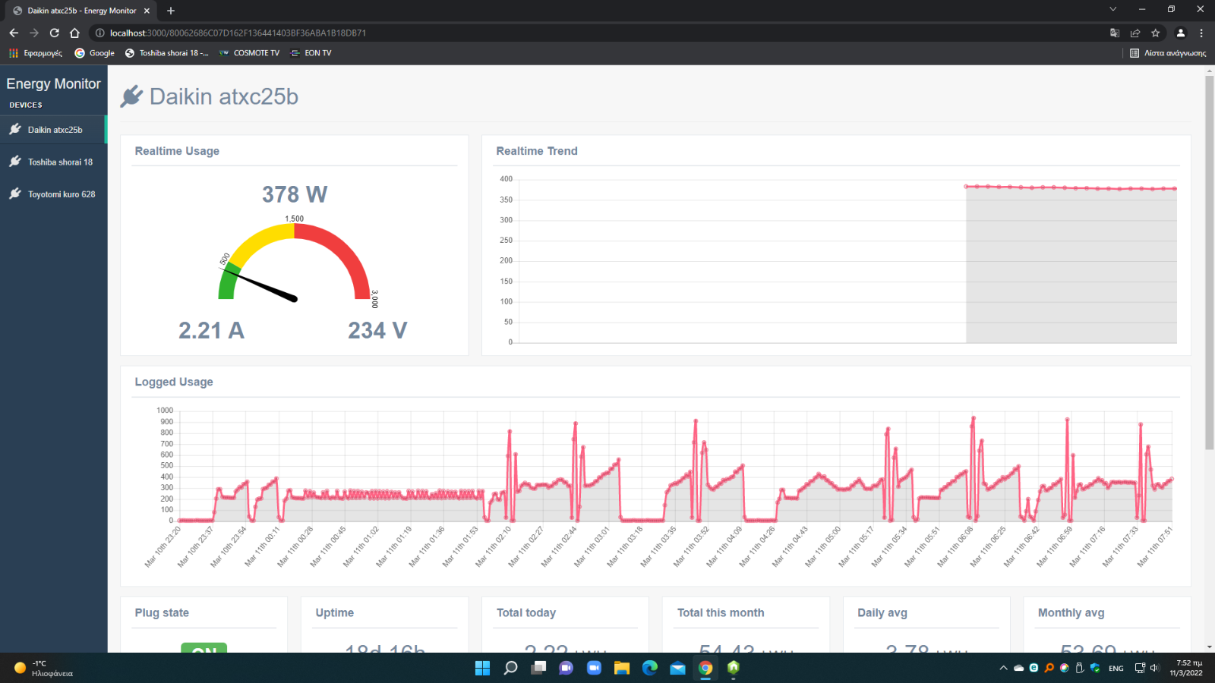This screenshot has width=1215, height=683.
Task: Select Daikin atxc25b device in sidebar
Action: (53, 130)
